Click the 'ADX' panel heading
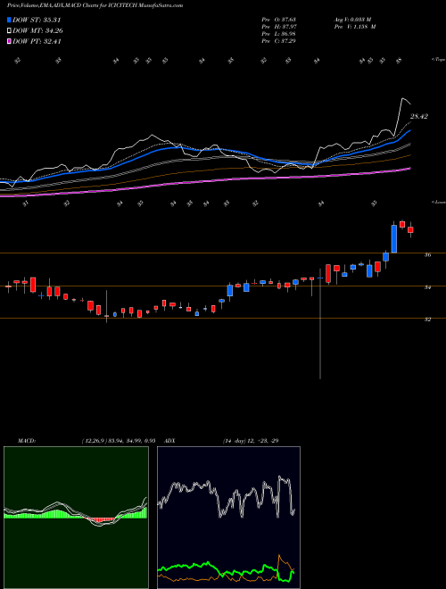The width and height of the screenshot is (446, 589). point(169,441)
